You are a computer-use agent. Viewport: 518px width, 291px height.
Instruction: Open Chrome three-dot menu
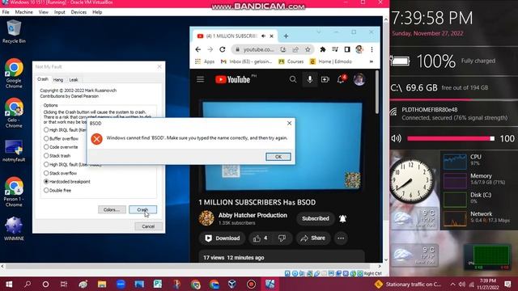[x=372, y=49]
